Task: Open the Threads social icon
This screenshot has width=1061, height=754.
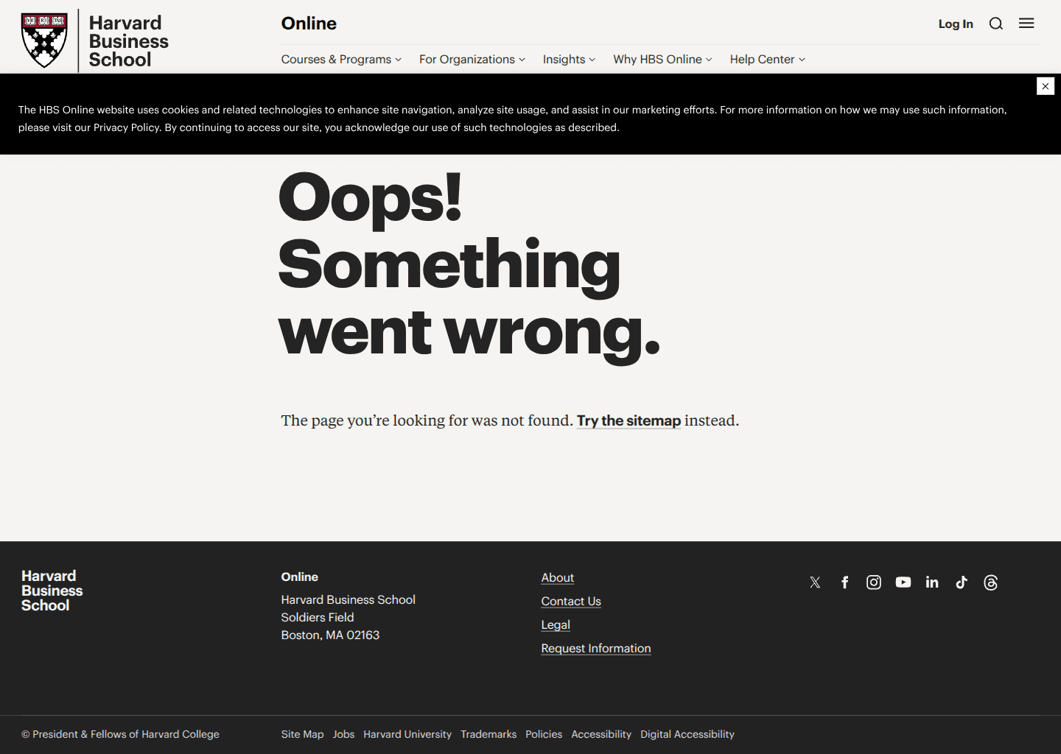Action: 991,582
